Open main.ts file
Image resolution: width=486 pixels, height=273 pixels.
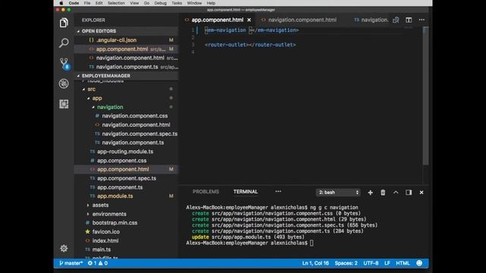point(127,249)
